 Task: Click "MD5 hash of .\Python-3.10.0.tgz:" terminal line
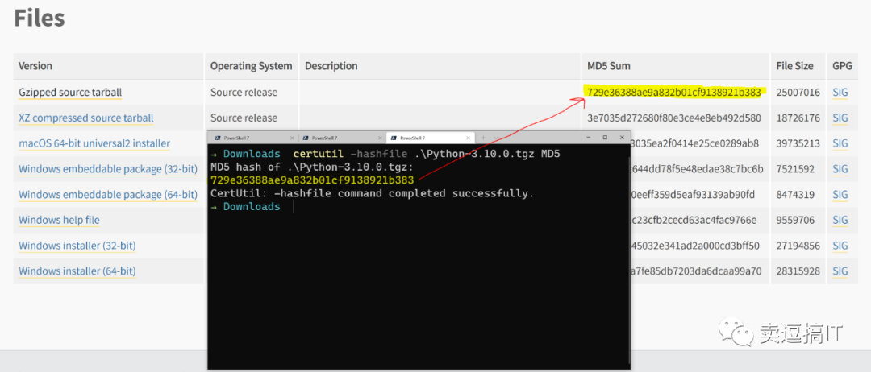[312, 167]
